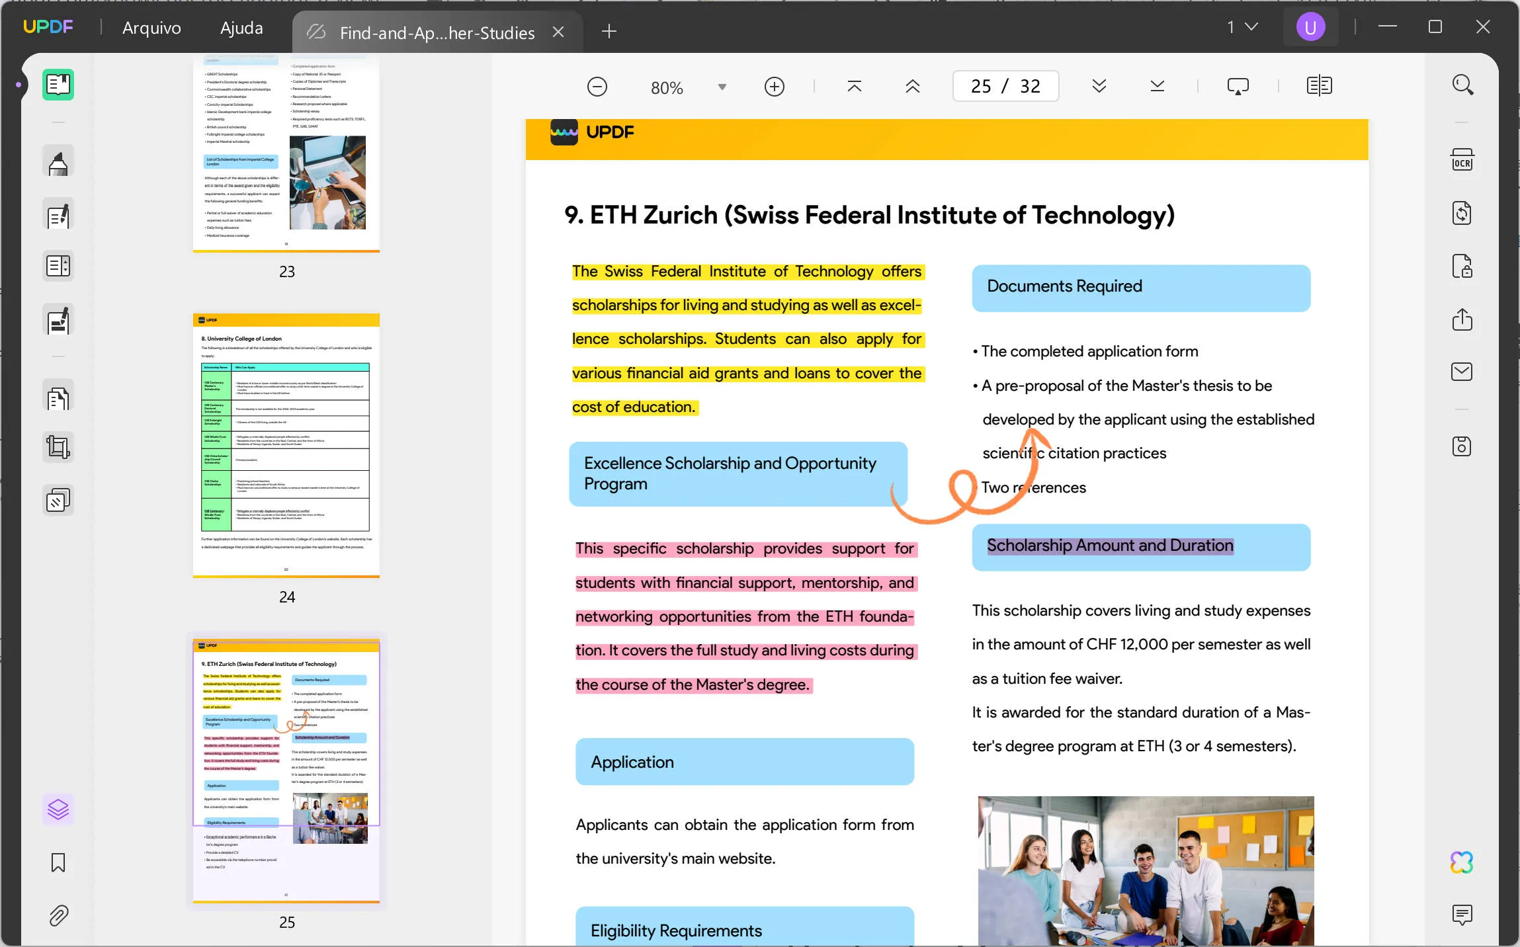Click the Protect PDF lock icon
The width and height of the screenshot is (1520, 947).
point(1462,266)
